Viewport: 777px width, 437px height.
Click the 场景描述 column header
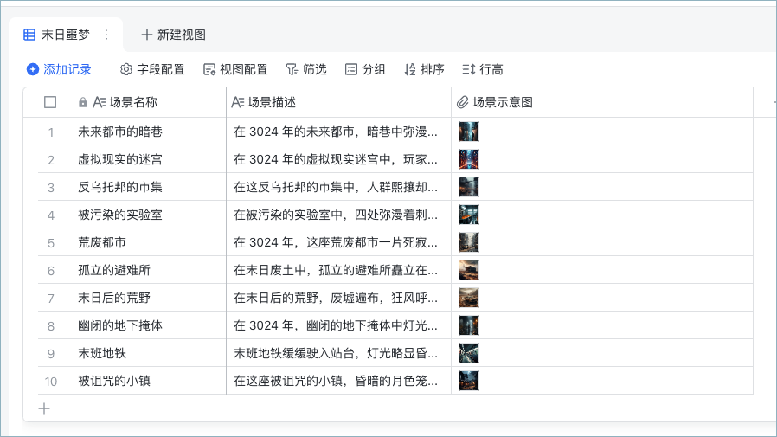point(338,102)
